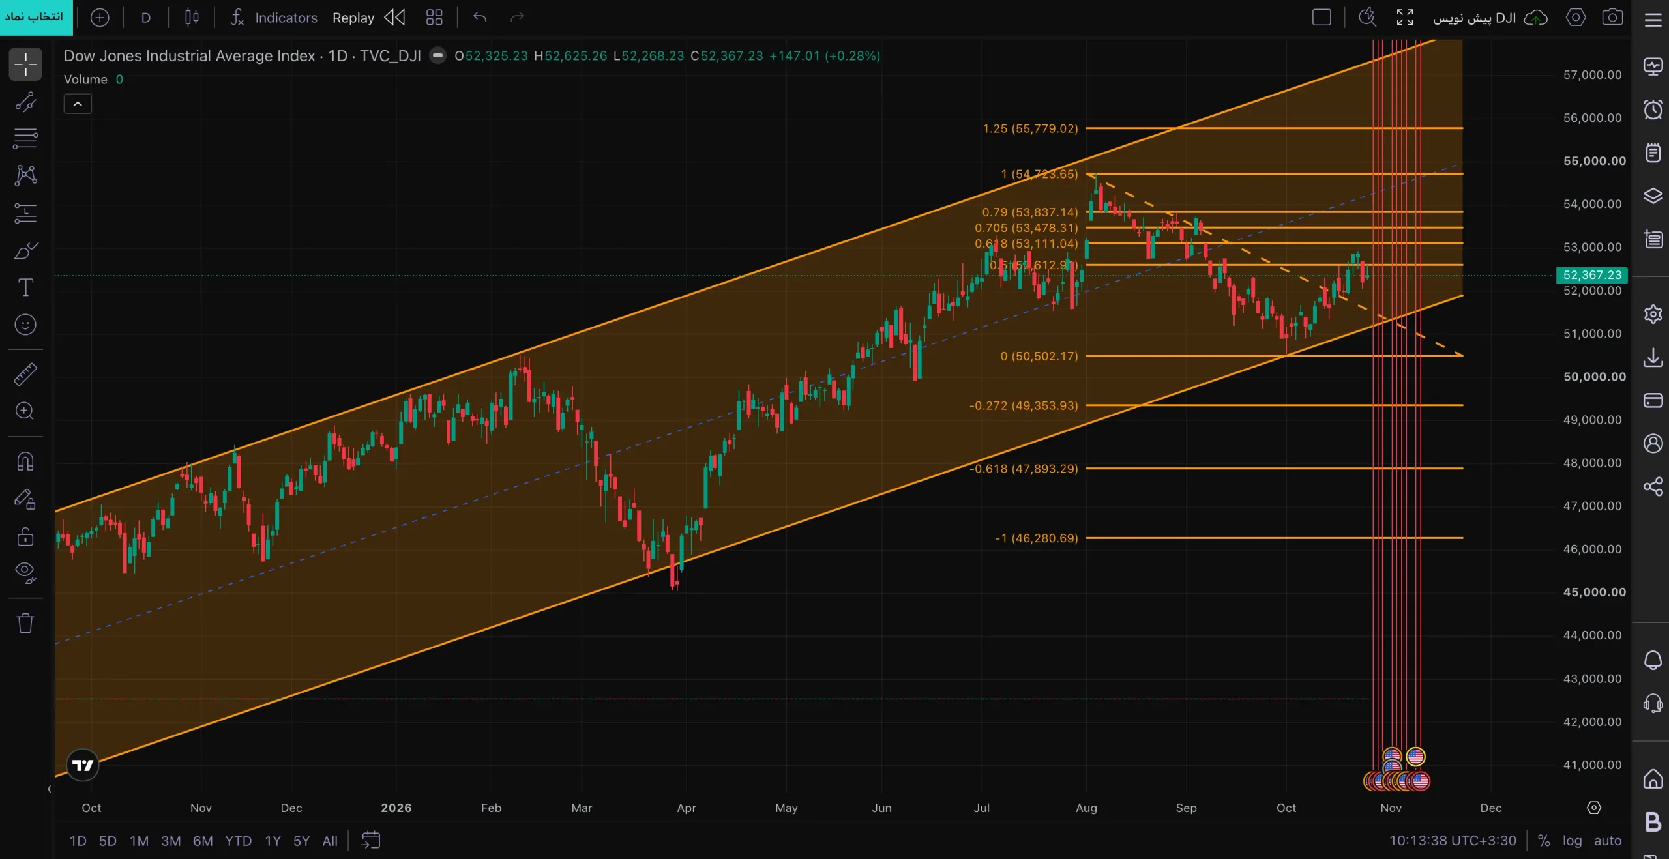Change the D timeframe interval

pyautogui.click(x=145, y=18)
